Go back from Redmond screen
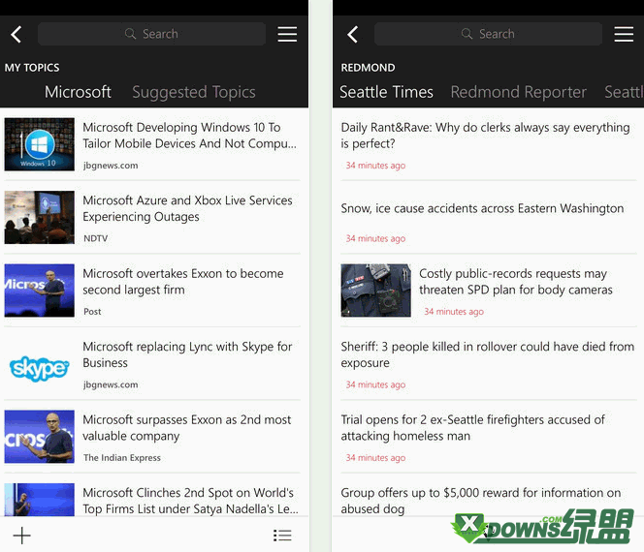This screenshot has height=552, width=644. click(352, 35)
